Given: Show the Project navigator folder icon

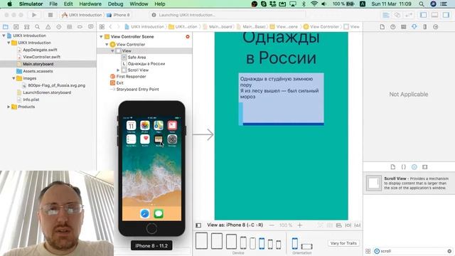Looking at the screenshot, I should tap(6, 27).
